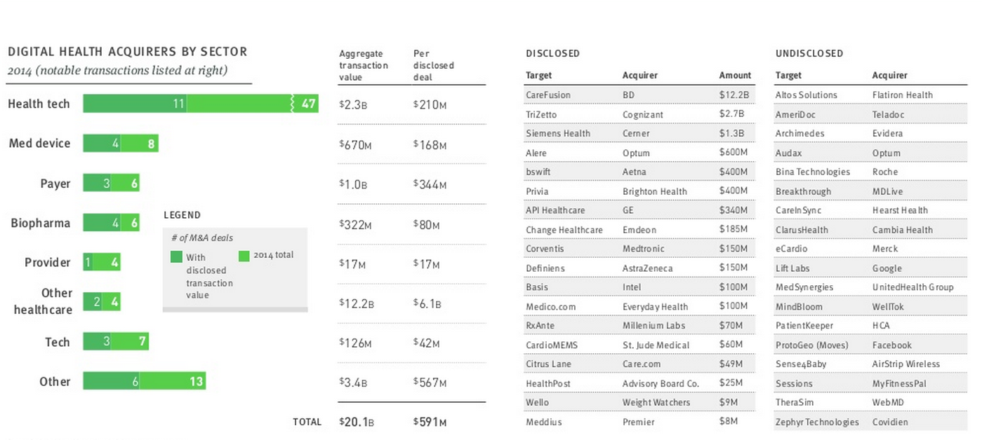Select the ProtoGeo (Moves) target
Image resolution: width=982 pixels, height=440 pixels.
tap(811, 345)
